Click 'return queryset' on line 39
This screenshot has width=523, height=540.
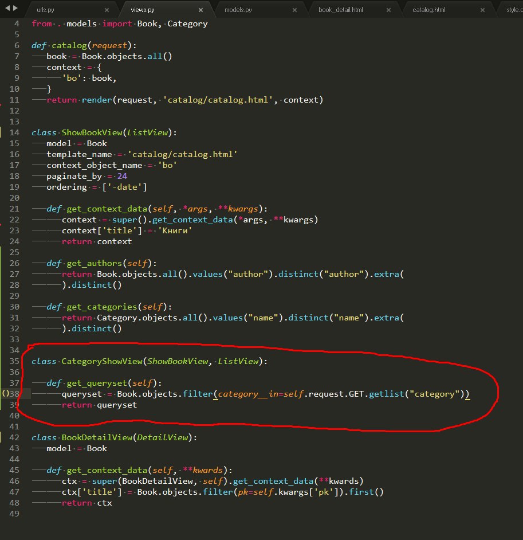[x=99, y=405]
